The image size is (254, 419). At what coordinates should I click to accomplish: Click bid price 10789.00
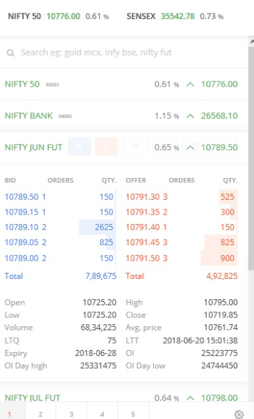(22, 258)
